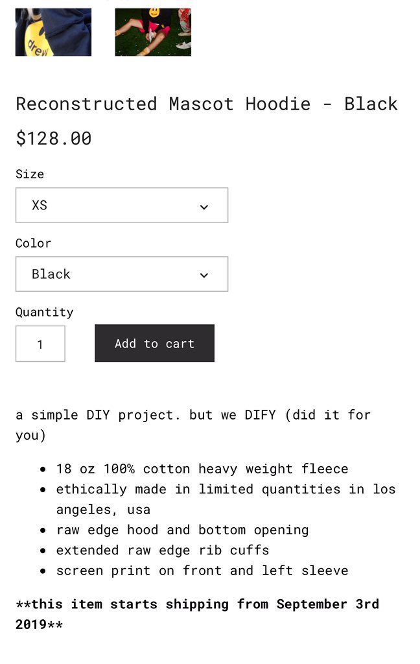Click the raw edge hood bullet
The image size is (420, 664).
(183, 530)
